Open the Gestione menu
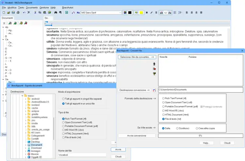245x161 pixels. (x=44, y=8)
